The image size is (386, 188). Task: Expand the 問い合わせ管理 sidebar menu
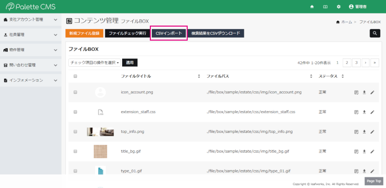pos(31,65)
